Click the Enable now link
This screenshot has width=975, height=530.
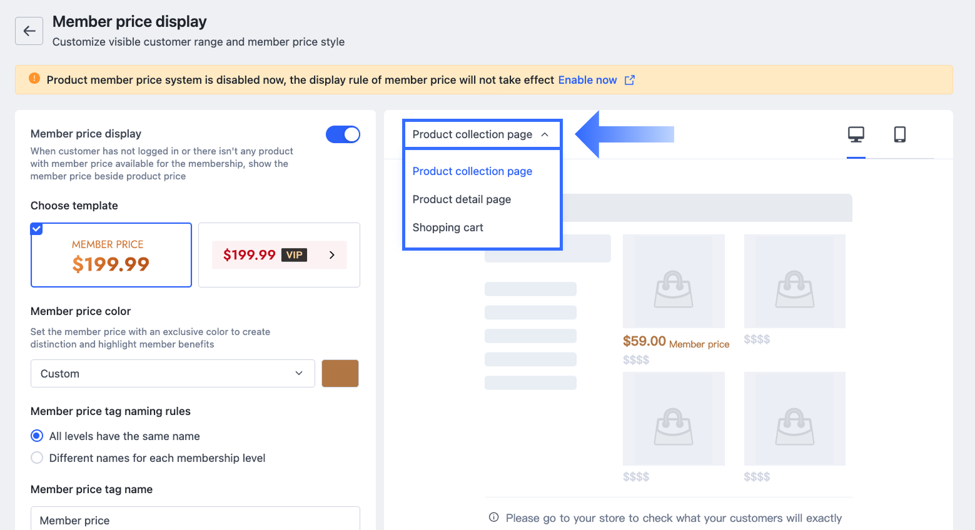587,80
